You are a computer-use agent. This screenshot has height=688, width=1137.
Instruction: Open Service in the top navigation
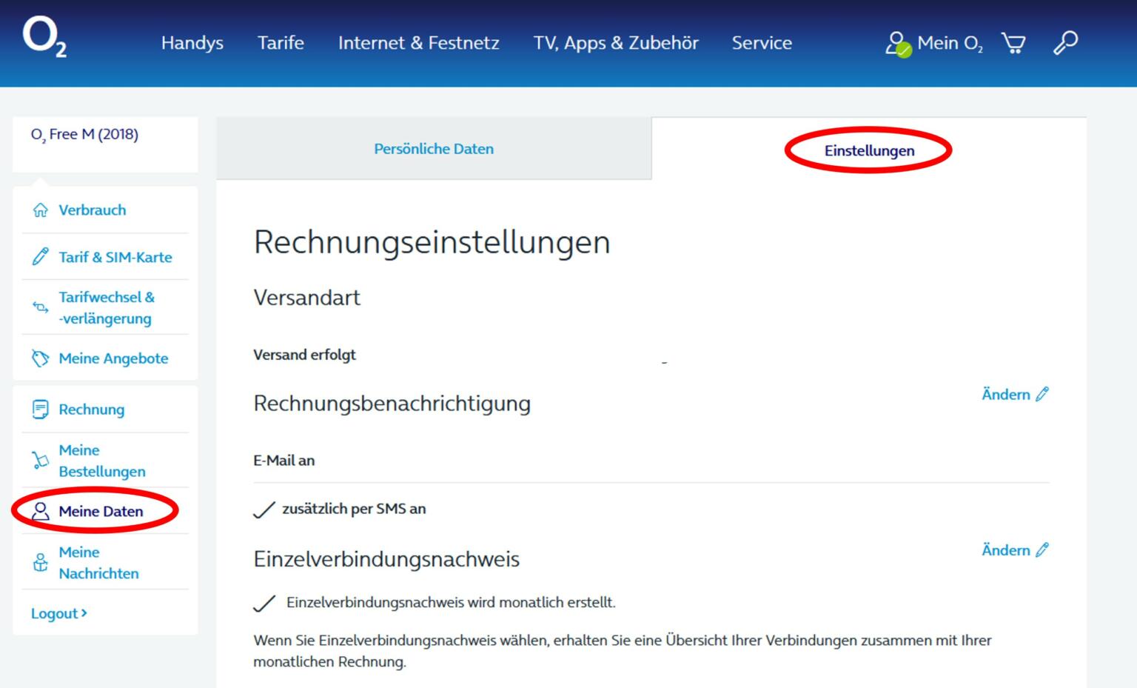pos(762,43)
